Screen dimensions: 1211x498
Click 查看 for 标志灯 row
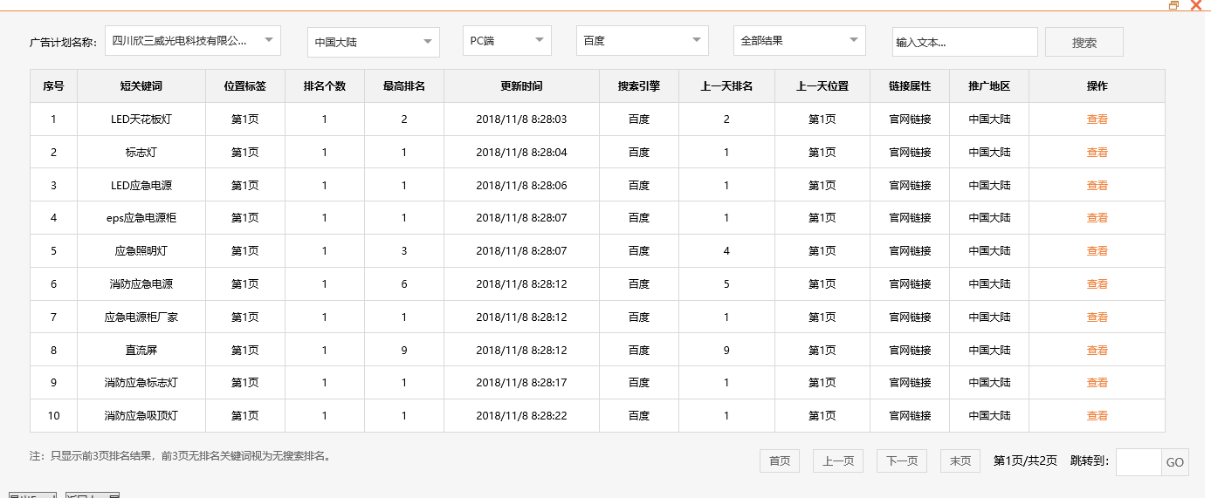(1097, 152)
